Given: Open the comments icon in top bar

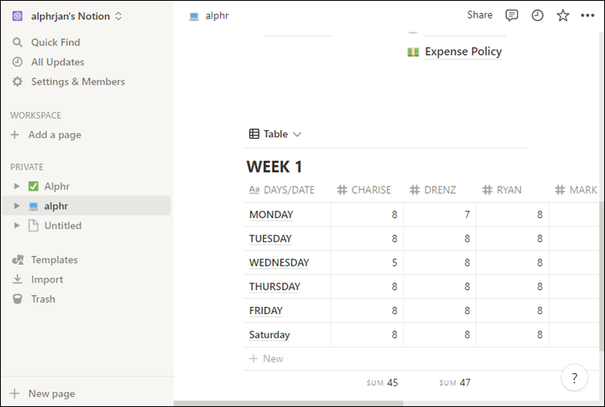Looking at the screenshot, I should (511, 15).
